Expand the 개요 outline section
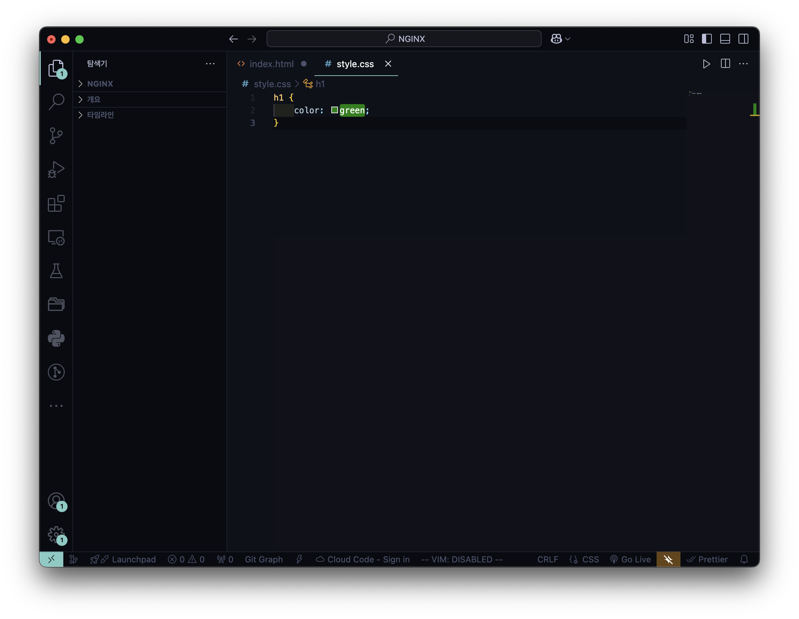The height and width of the screenshot is (619, 799). point(94,100)
